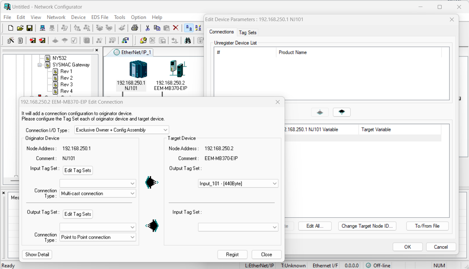Viewport: 469px width, 269px height.
Task: Switch to the yellow detail view icon
Action: 198,28
